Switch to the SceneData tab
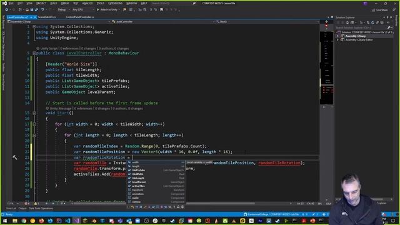The width and height of the screenshot is (400, 225). [47, 17]
